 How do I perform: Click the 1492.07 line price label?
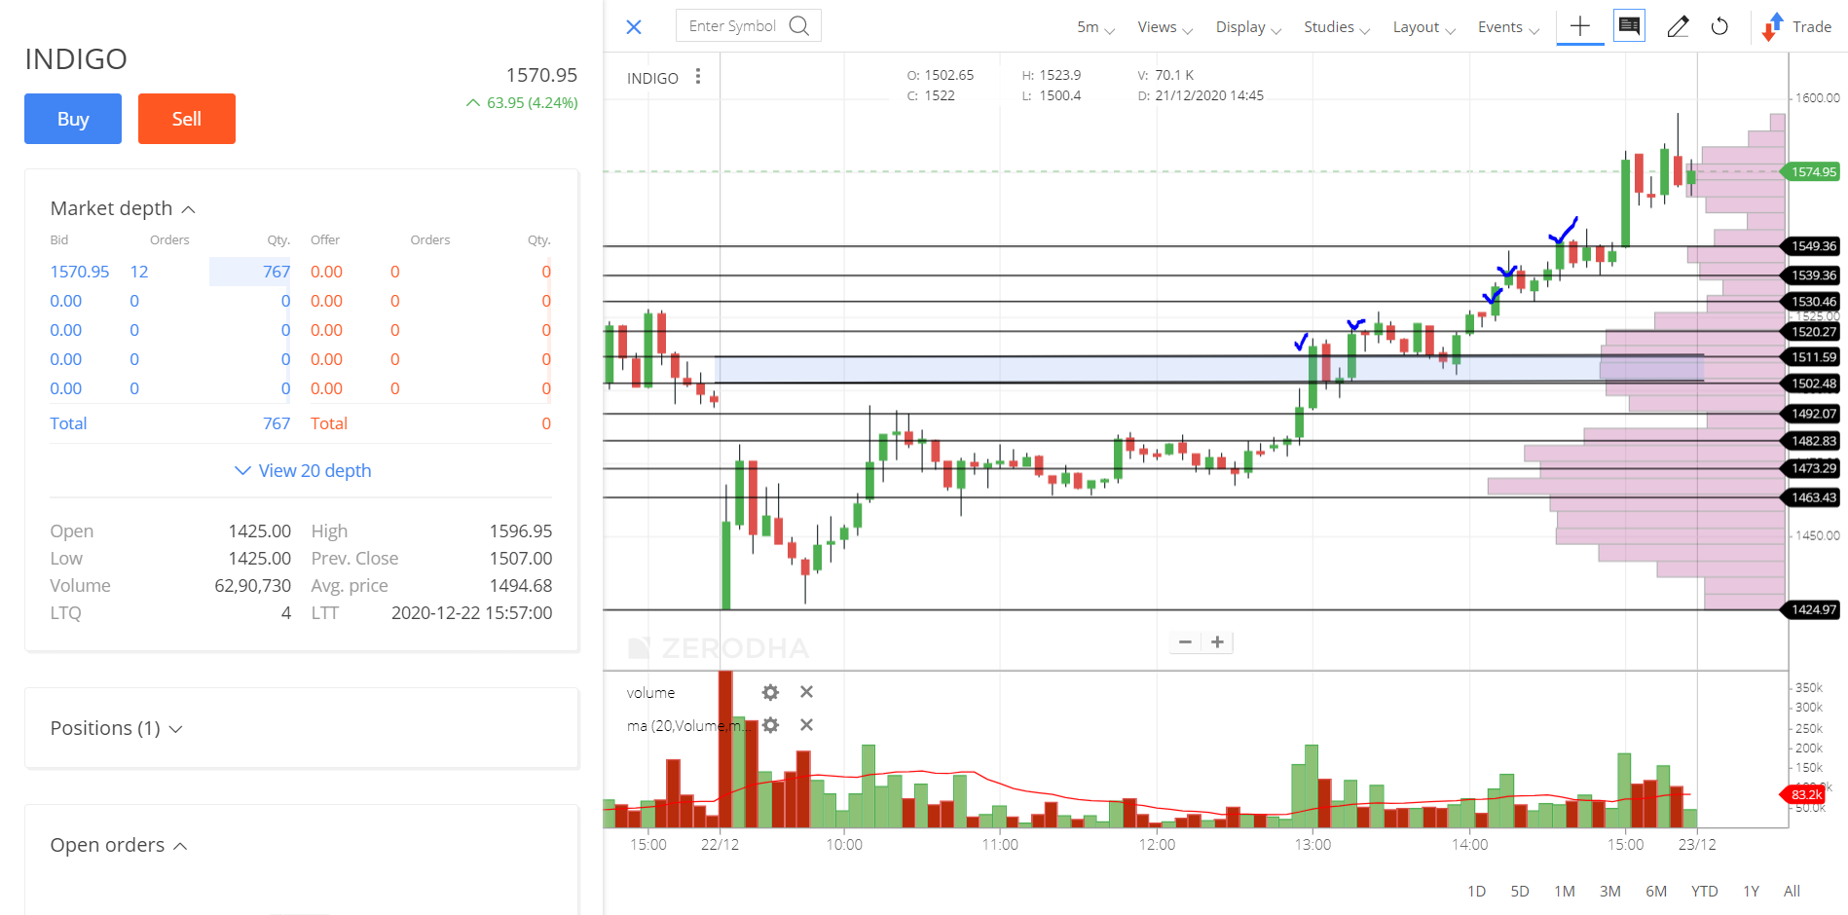tap(1812, 414)
